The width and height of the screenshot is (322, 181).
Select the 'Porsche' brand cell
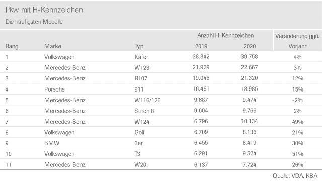54,89
